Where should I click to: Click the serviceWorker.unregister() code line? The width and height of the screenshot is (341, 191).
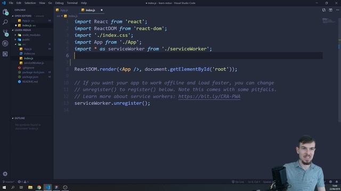[112, 103]
